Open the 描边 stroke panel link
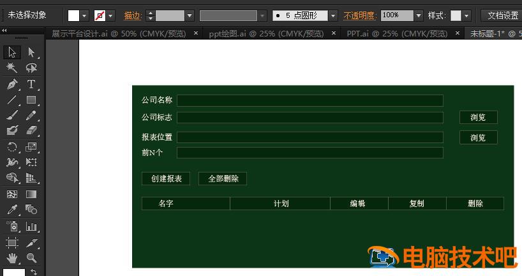The image size is (522, 276). tap(133, 15)
